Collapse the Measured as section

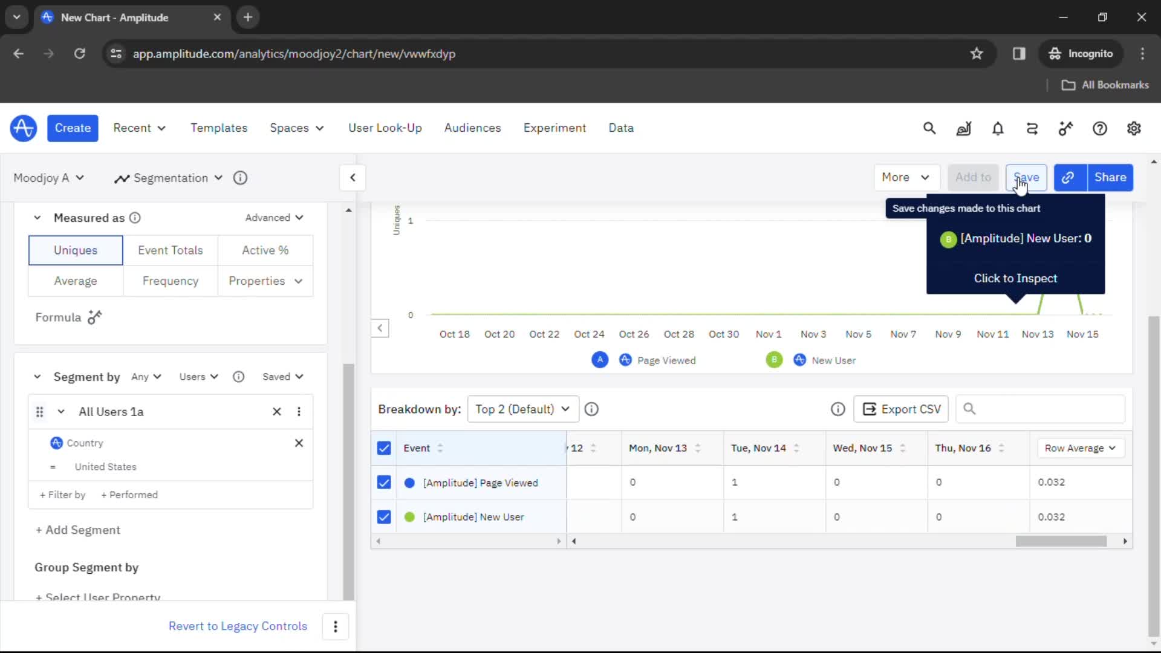click(x=37, y=218)
